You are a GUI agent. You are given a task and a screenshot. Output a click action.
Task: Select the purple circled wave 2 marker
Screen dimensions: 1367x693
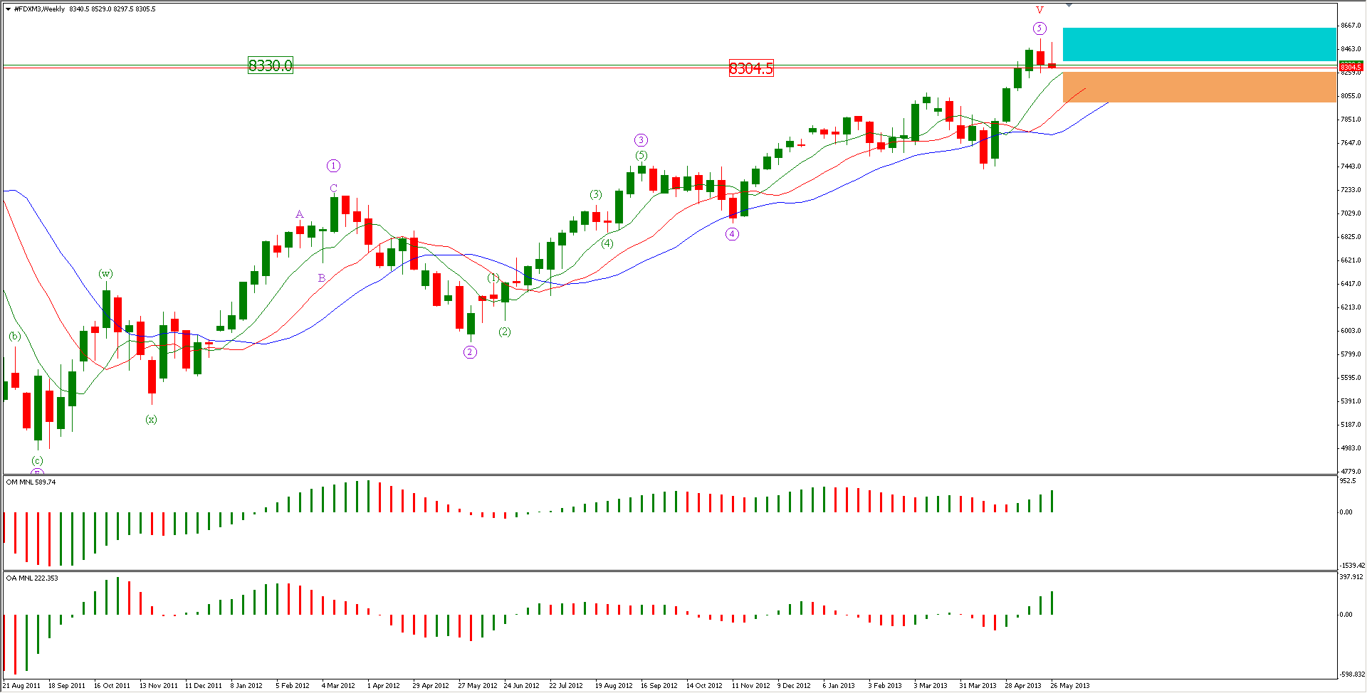point(470,352)
